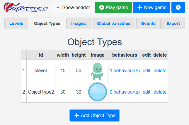
Task: Open the Images tab
Action: click(x=79, y=23)
